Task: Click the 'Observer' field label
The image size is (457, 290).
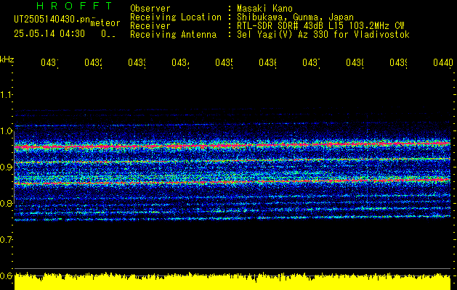Action: 150,9
